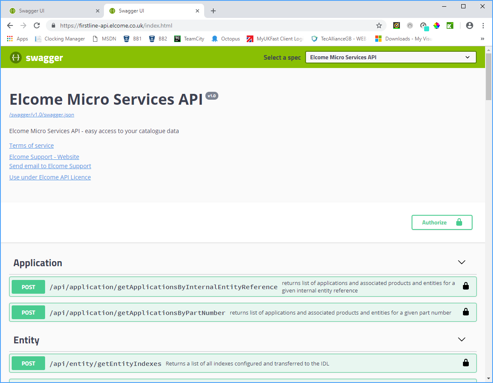Image resolution: width=493 pixels, height=383 pixels.
Task: Open the Select a spec dropdown
Action: coord(391,57)
